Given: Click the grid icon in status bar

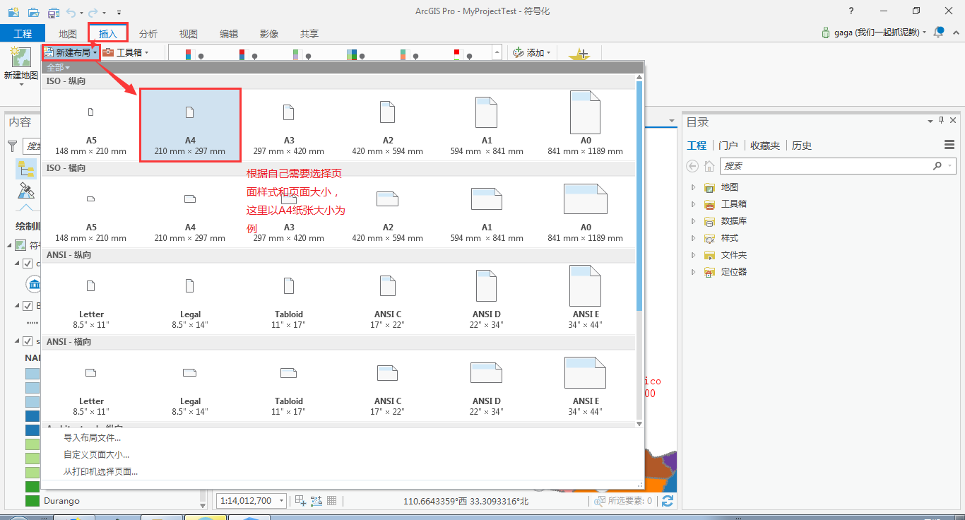Looking at the screenshot, I should coord(331,501).
